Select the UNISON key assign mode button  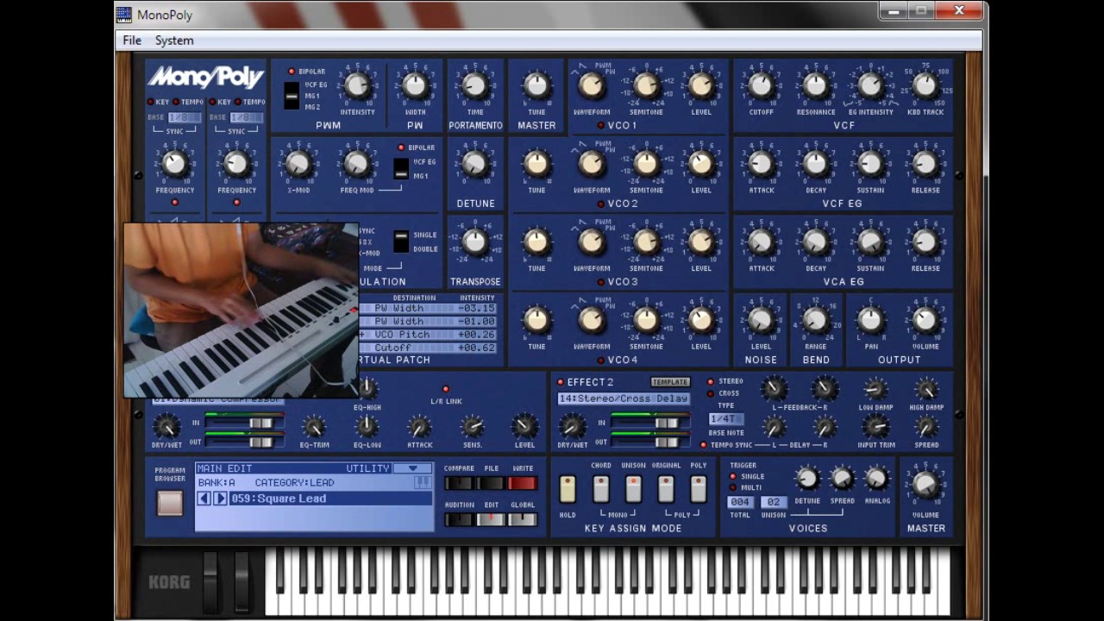[633, 489]
